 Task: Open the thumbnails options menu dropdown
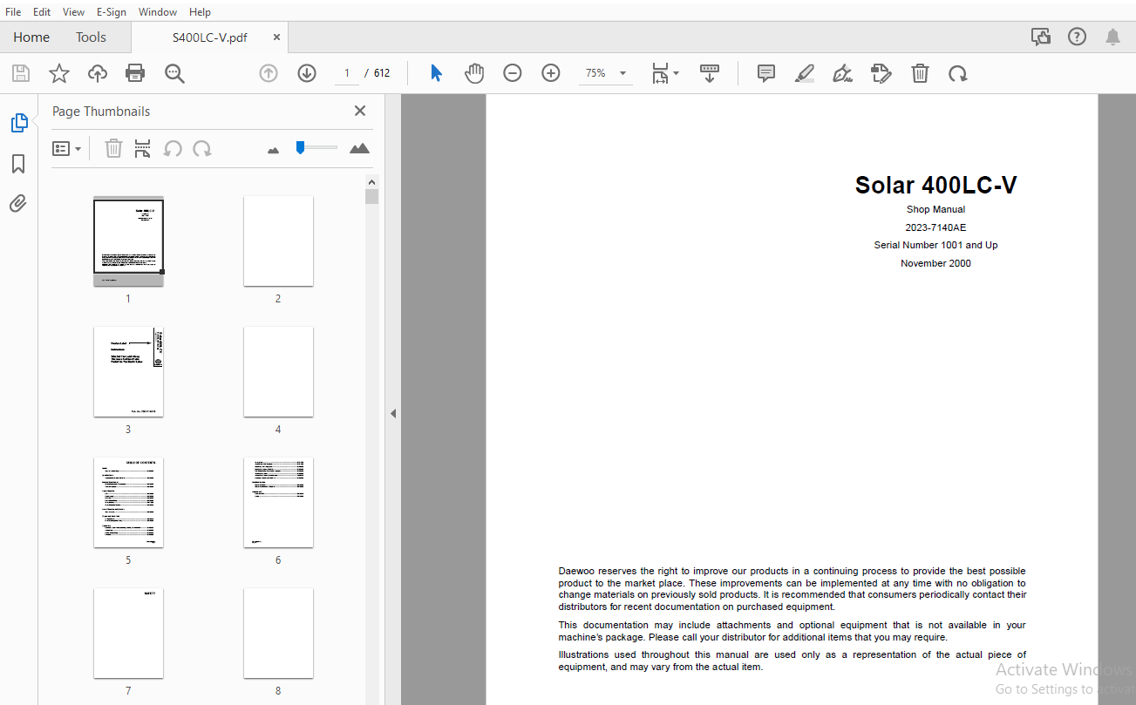pyautogui.click(x=66, y=148)
